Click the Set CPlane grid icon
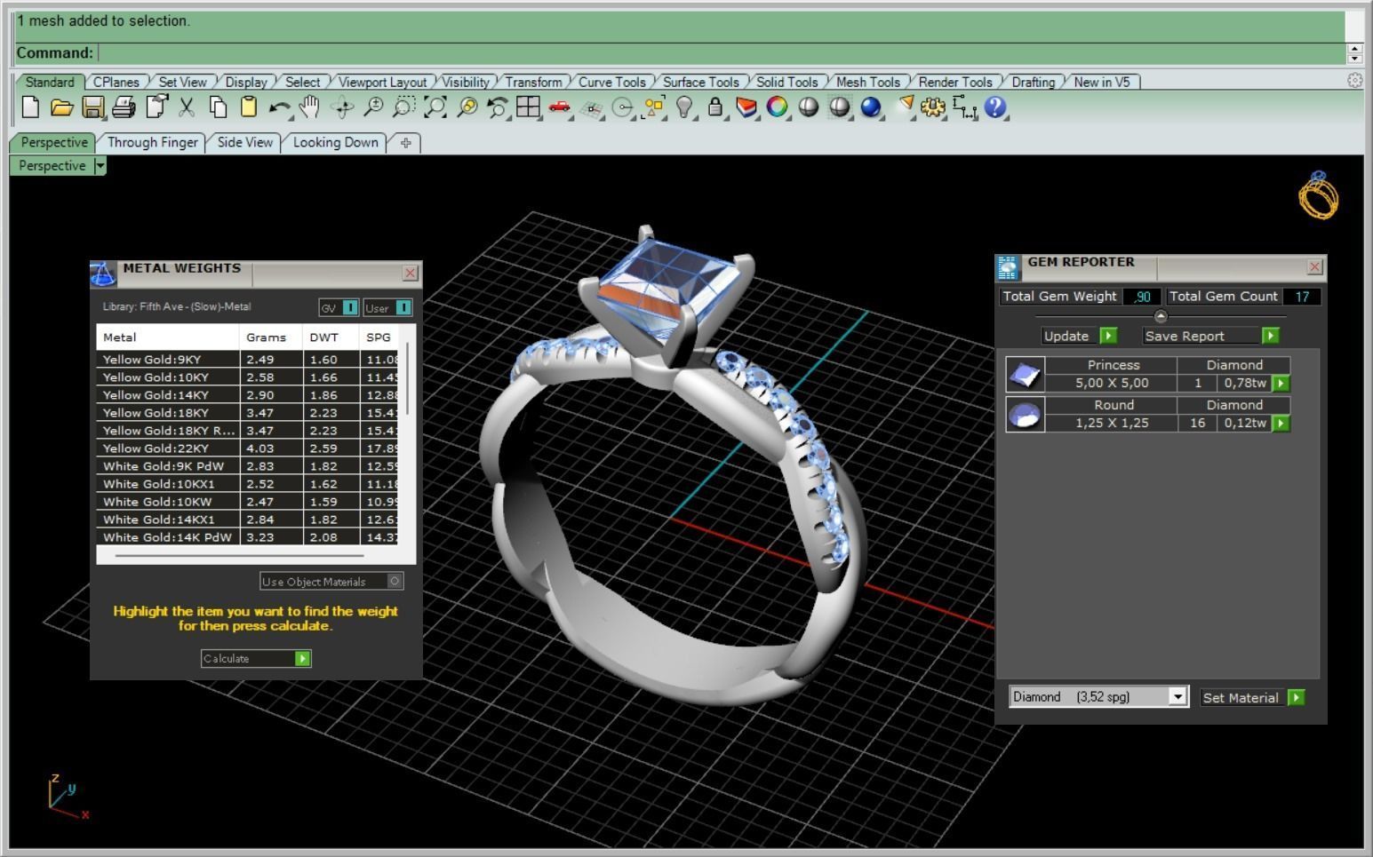Image resolution: width=1373 pixels, height=857 pixels. 590,108
